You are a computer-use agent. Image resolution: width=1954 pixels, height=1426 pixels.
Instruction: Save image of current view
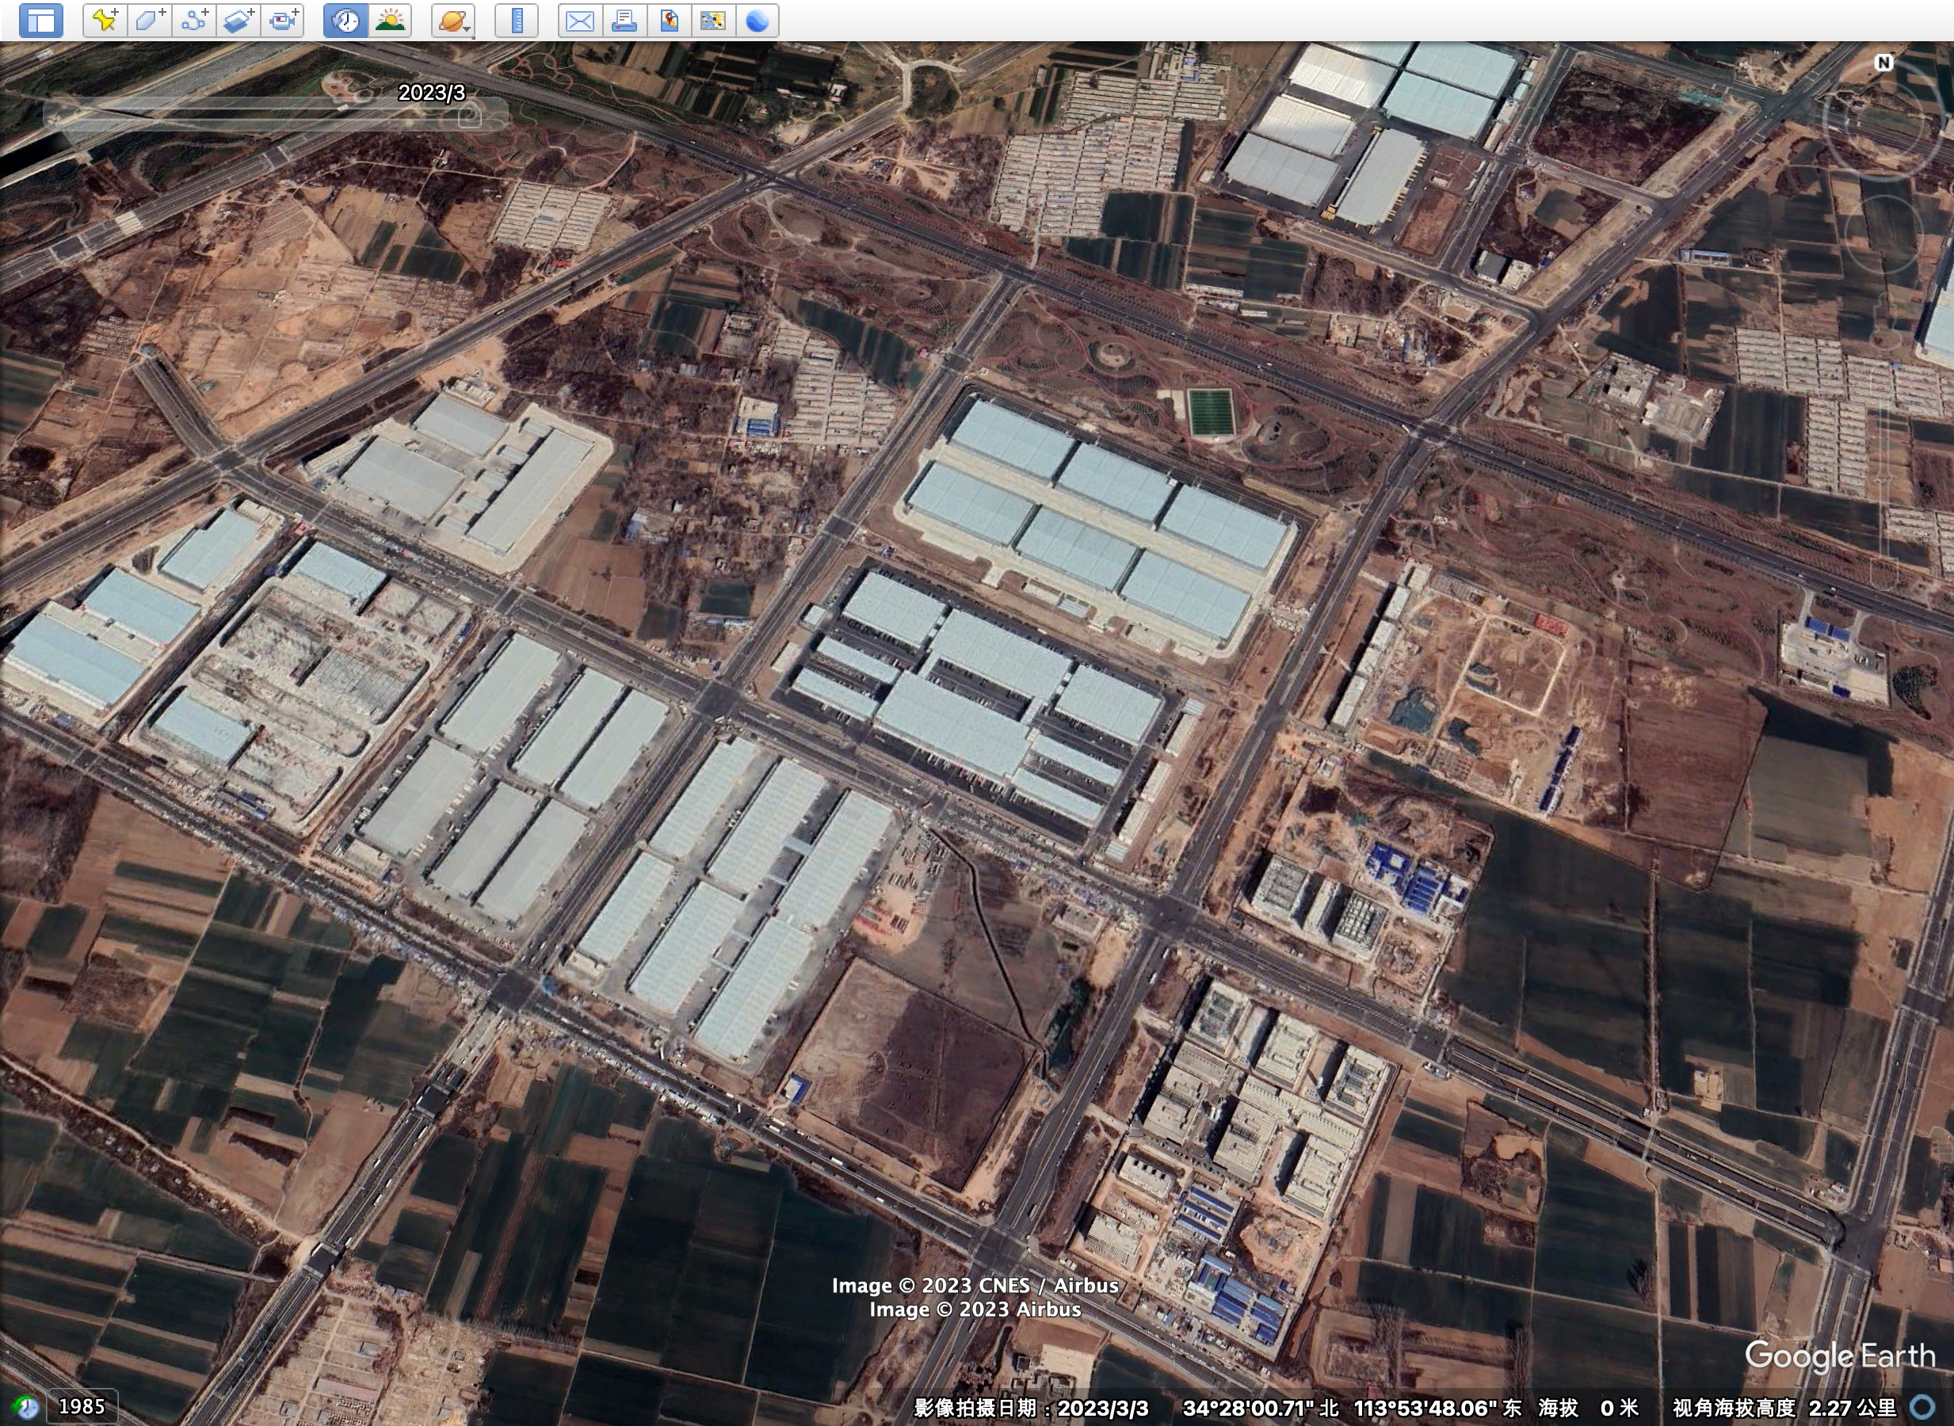click(670, 21)
